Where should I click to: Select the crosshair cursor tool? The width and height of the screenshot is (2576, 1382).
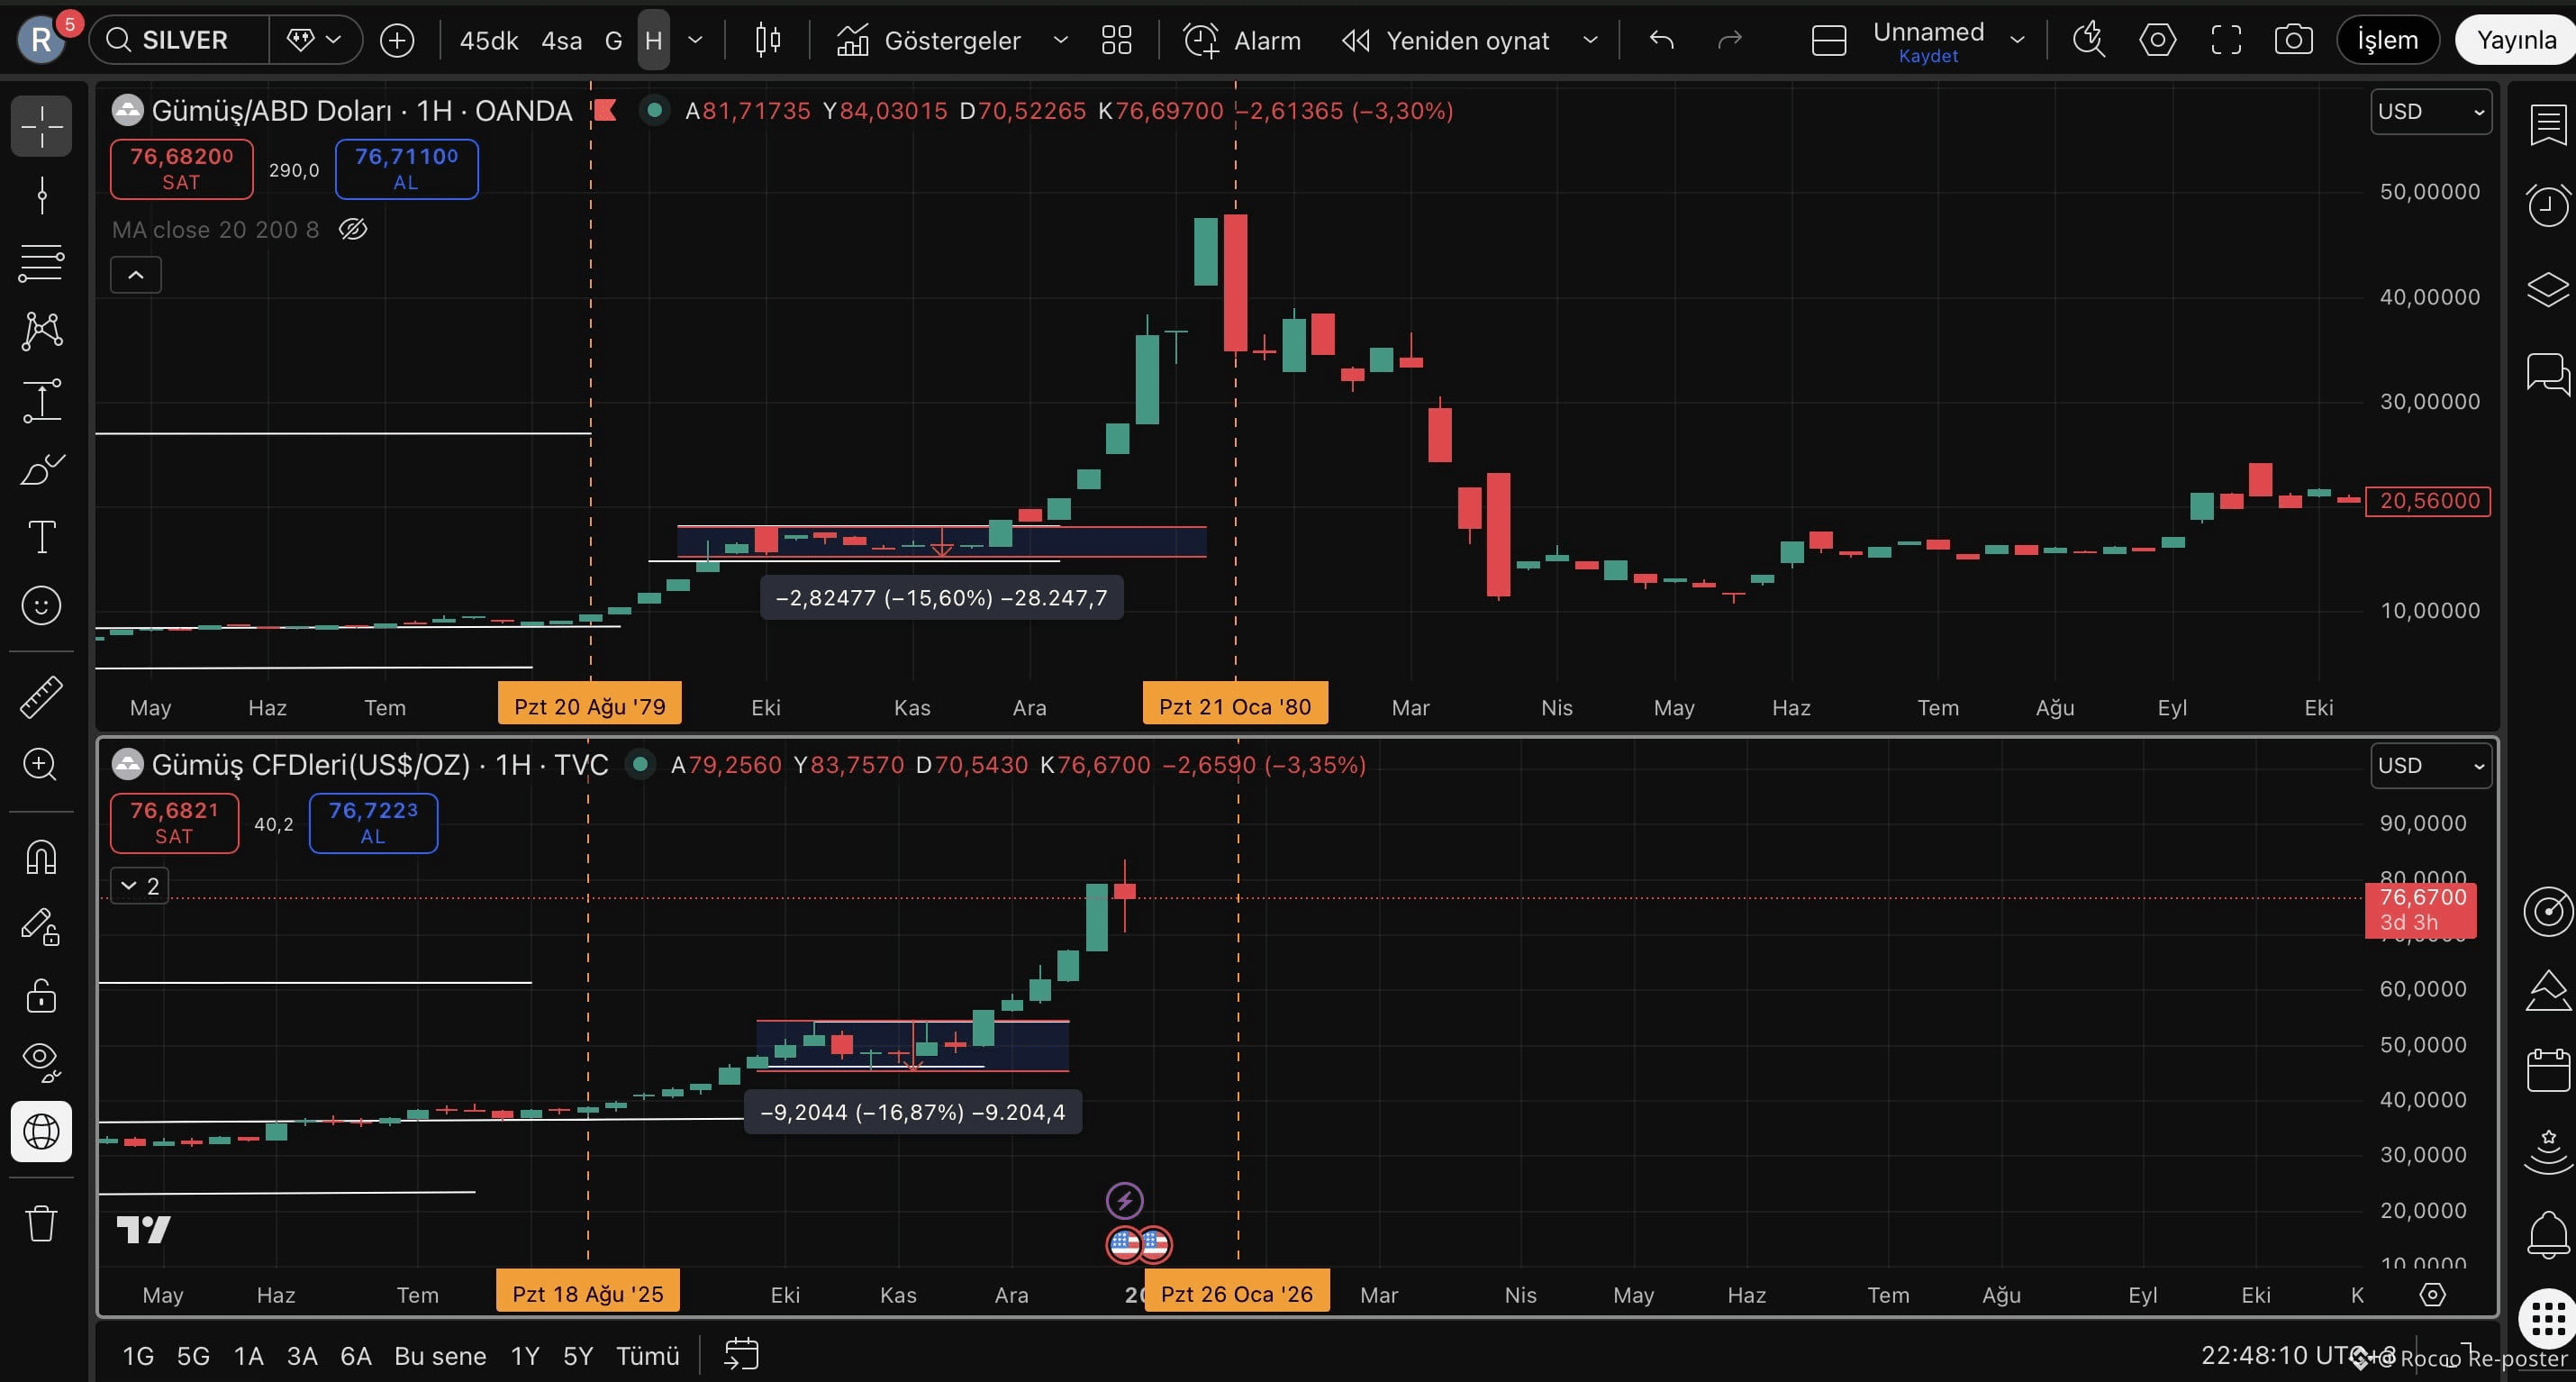(x=41, y=126)
